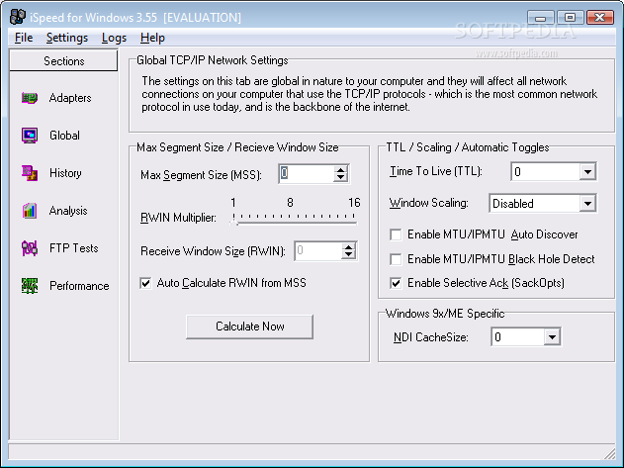The width and height of the screenshot is (624, 468).
Task: Click the Sections header button
Action: click(63, 61)
